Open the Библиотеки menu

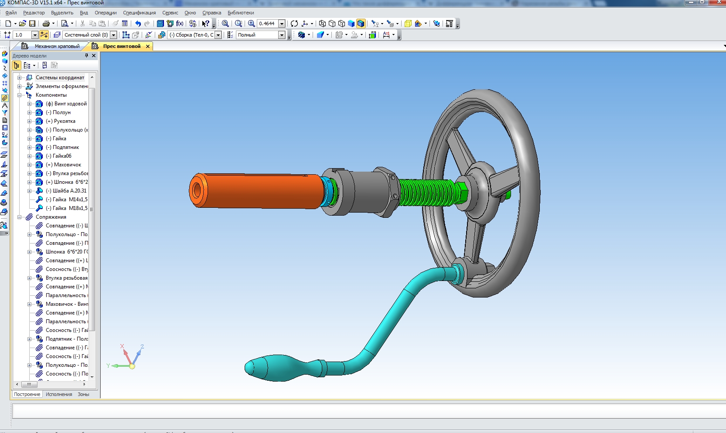(241, 13)
